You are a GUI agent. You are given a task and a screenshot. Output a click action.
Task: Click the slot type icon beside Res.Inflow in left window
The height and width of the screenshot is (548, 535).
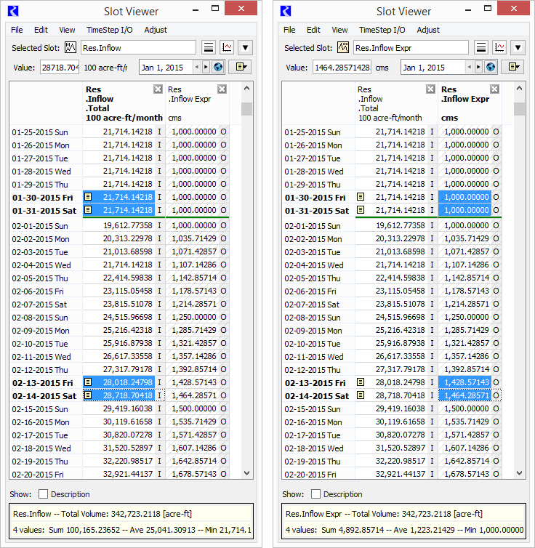pyautogui.click(x=71, y=47)
